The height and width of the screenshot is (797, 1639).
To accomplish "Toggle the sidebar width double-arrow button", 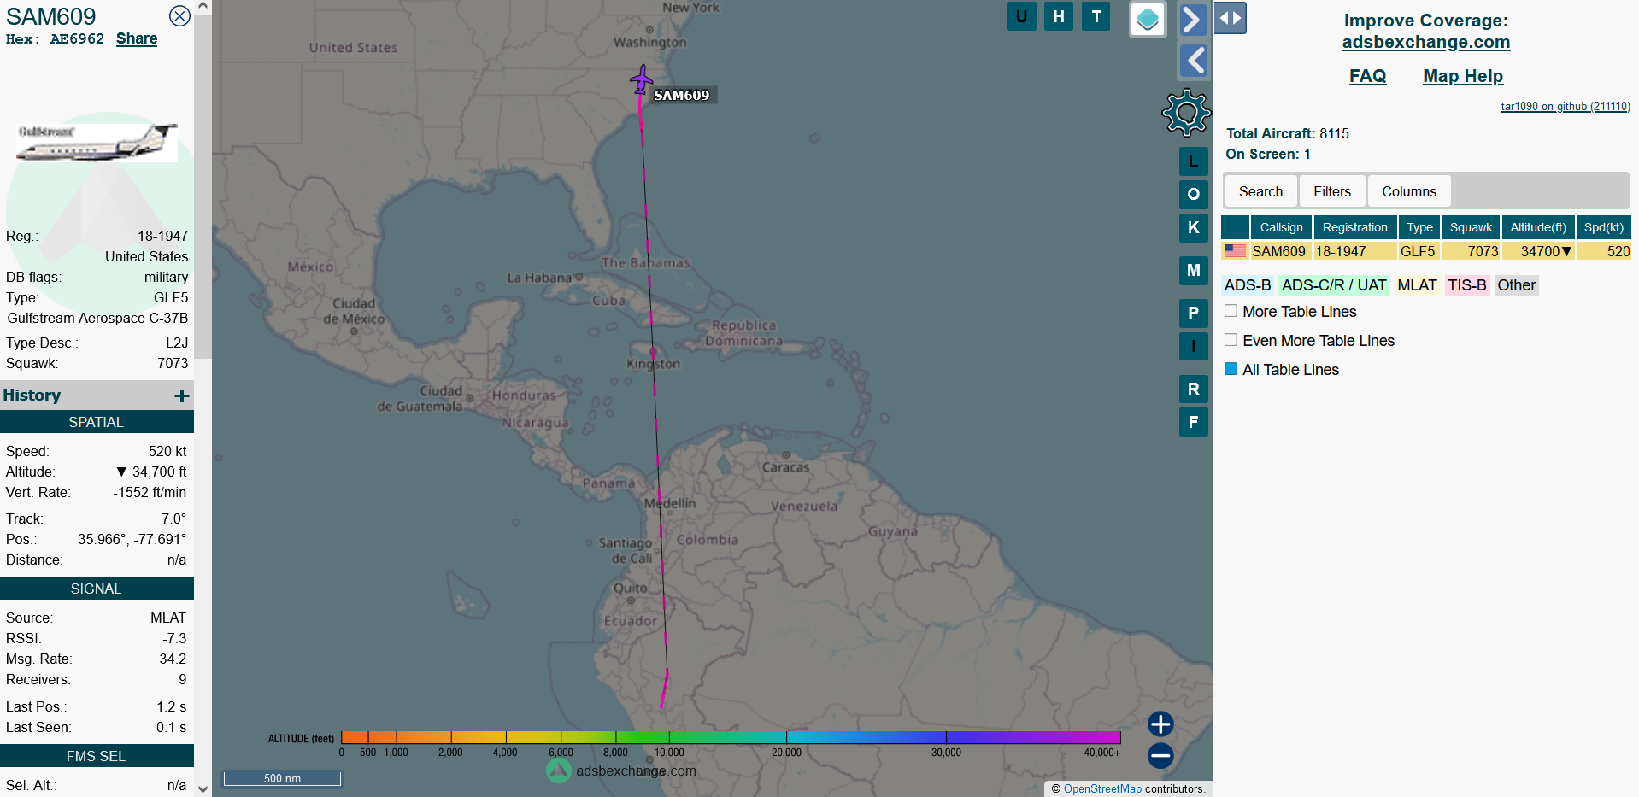I will click(x=1231, y=18).
